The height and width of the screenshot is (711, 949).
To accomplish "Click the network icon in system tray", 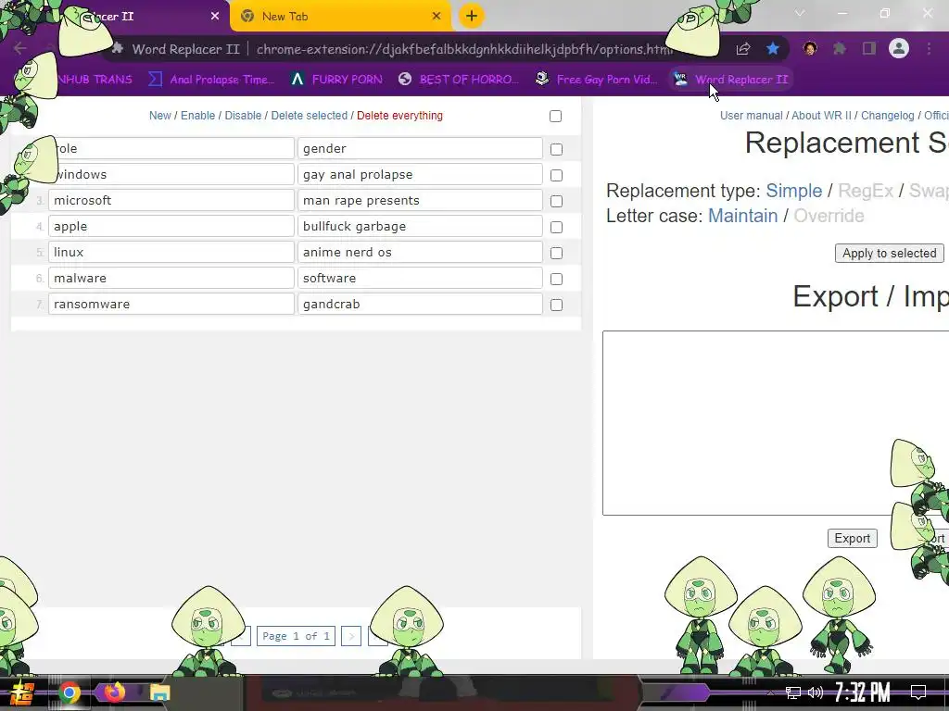I will pyautogui.click(x=793, y=692).
